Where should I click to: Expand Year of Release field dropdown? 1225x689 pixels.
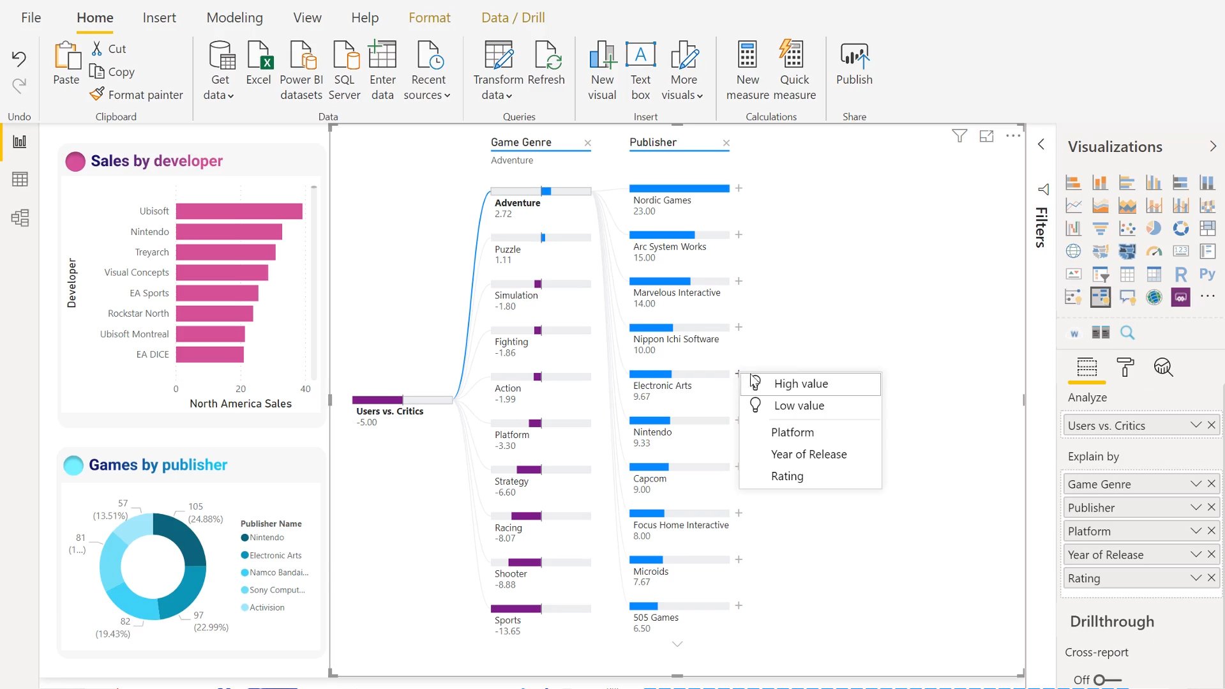coord(1196,554)
